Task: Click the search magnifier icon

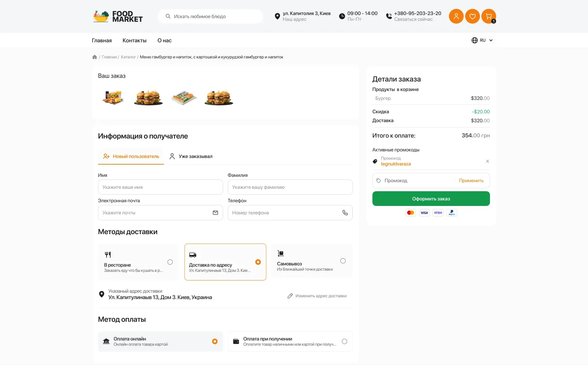Action: tap(168, 16)
